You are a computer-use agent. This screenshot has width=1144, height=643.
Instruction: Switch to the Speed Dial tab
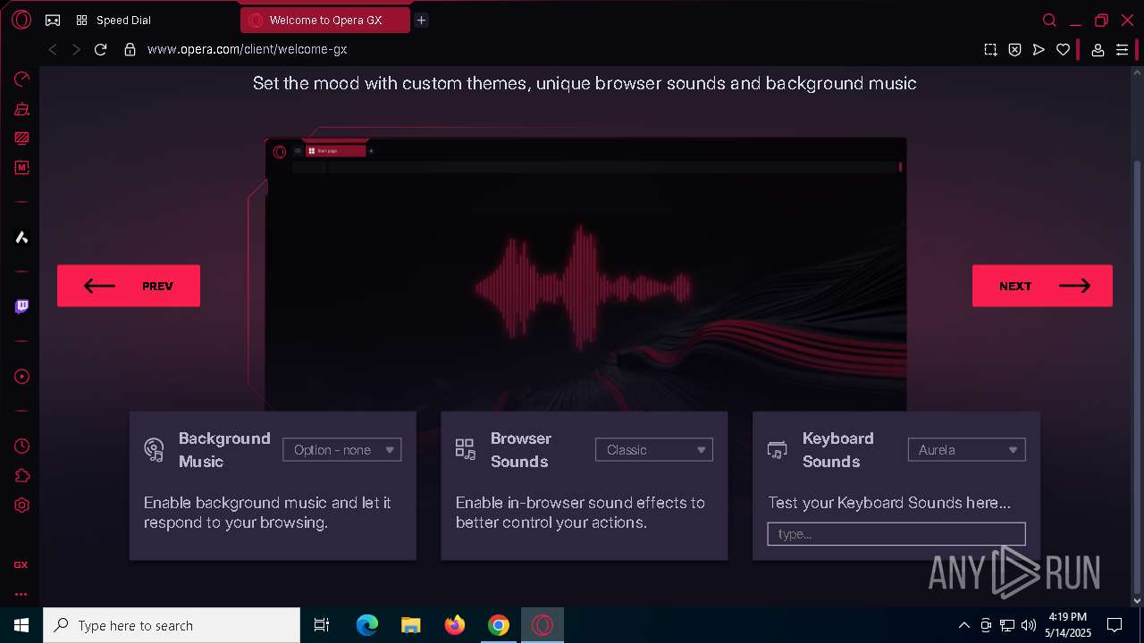click(123, 20)
